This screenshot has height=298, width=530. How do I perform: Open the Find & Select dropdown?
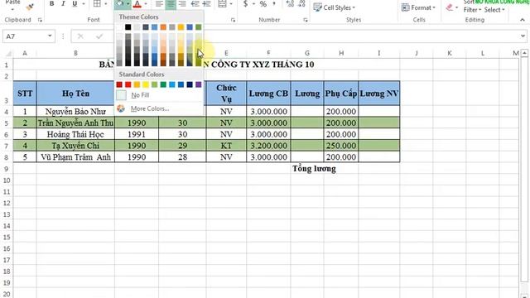[494, 10]
